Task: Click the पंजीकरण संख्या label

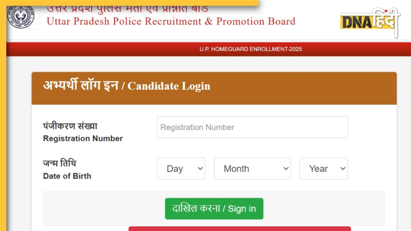Action: coord(70,126)
